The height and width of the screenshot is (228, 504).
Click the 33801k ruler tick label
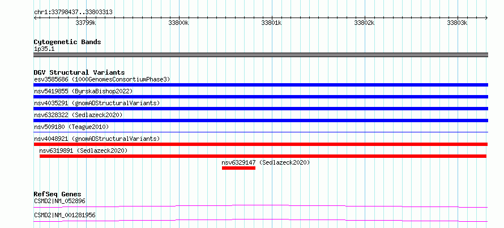tap(272, 23)
